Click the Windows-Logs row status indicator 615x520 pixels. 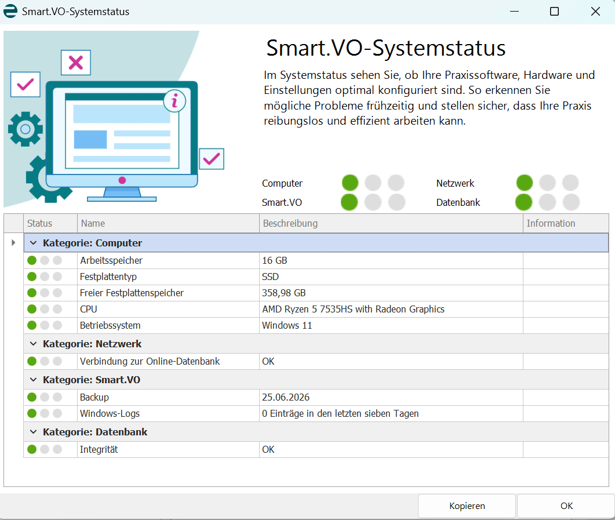coord(45,413)
